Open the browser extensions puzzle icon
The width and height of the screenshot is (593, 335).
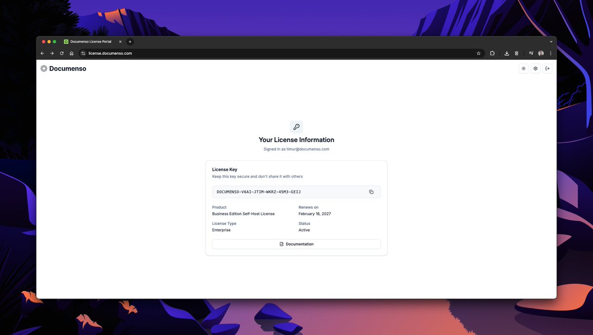[x=492, y=53]
